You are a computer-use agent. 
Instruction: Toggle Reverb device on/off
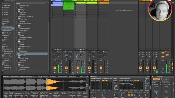(91, 77)
